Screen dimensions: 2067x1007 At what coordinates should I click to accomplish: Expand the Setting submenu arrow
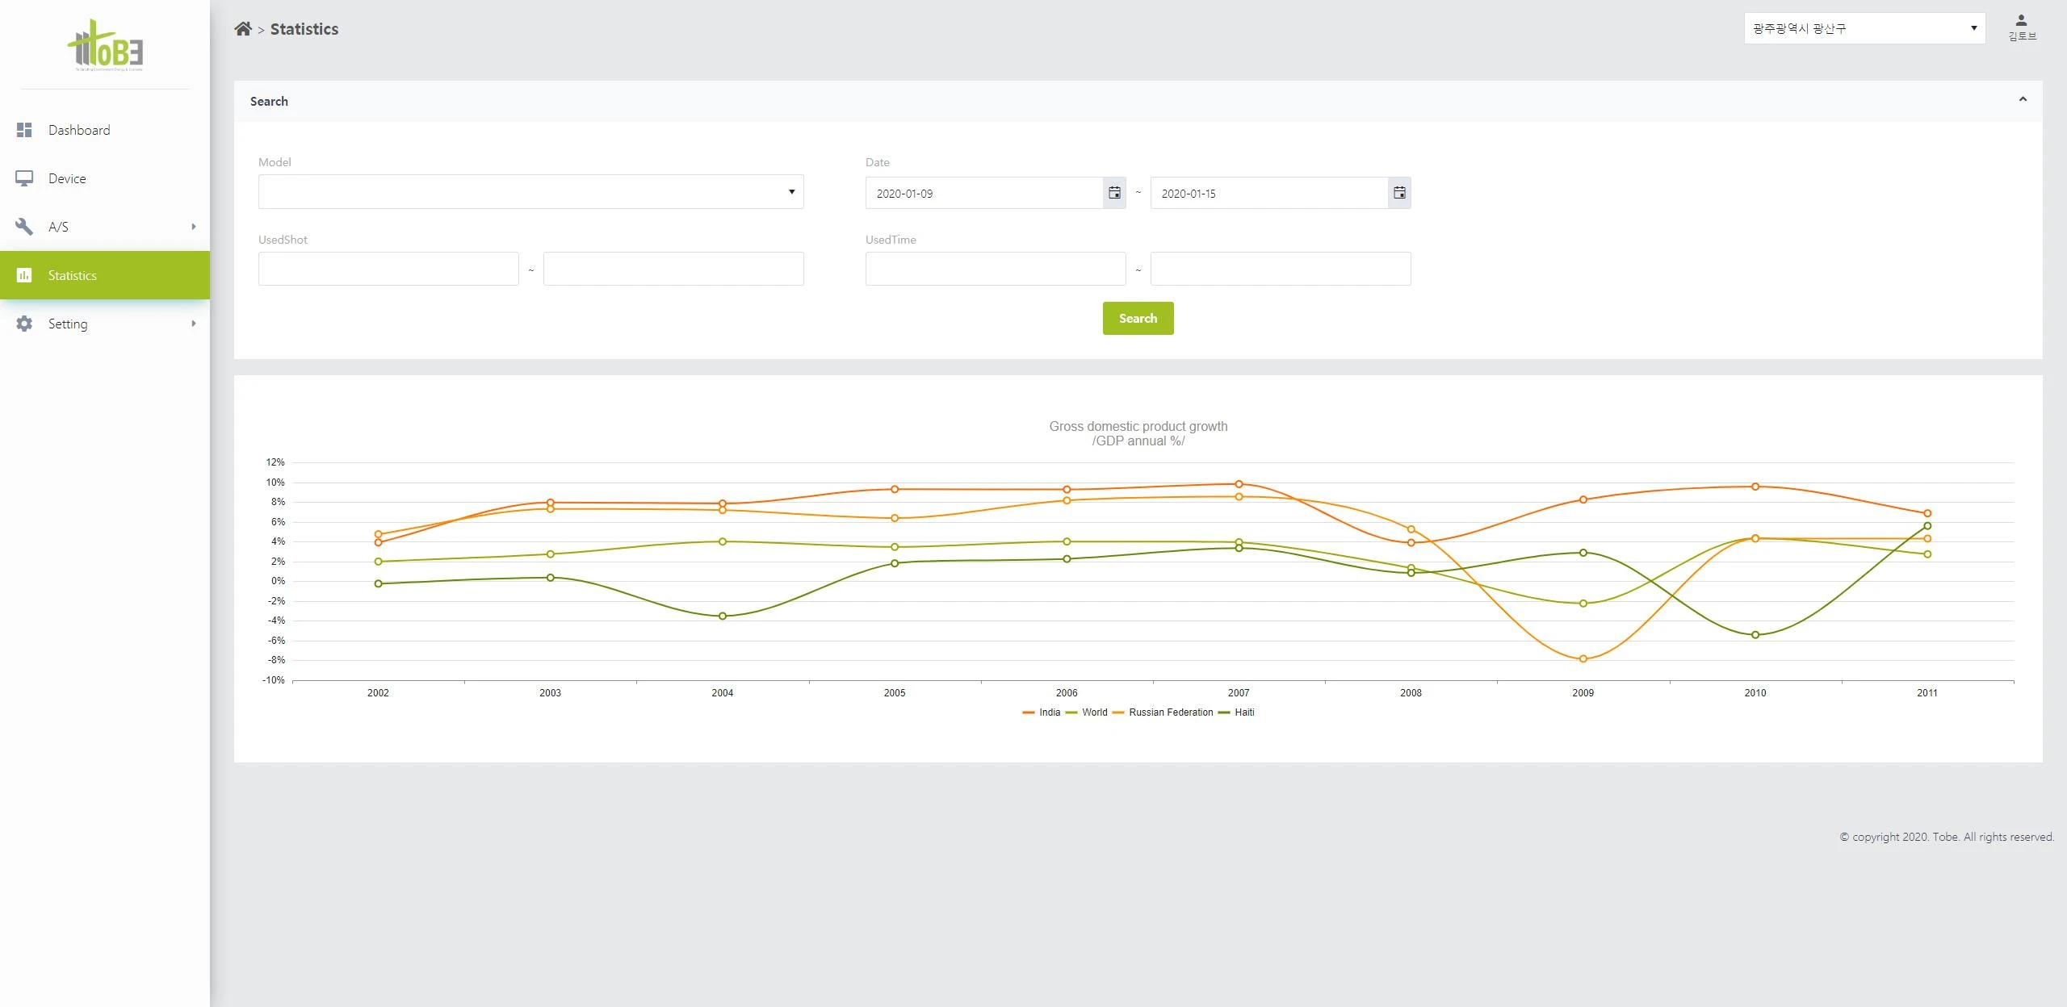[193, 324]
